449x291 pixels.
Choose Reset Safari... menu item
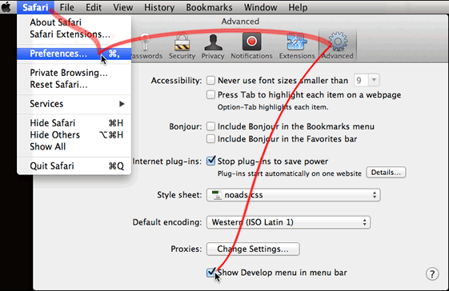(74, 85)
